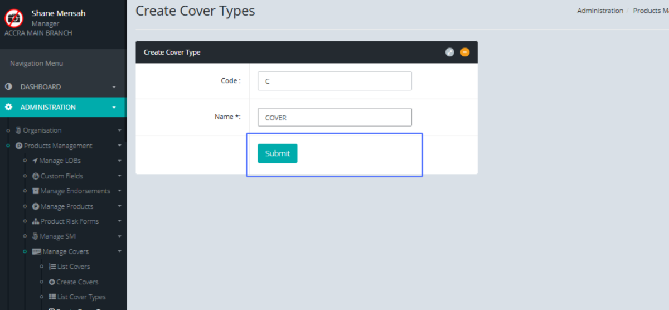Open the Manage Products menu item
669x310 pixels.
click(x=66, y=206)
